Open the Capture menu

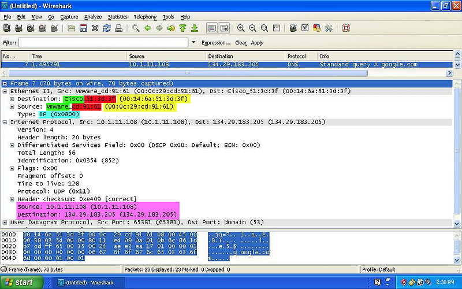point(69,17)
